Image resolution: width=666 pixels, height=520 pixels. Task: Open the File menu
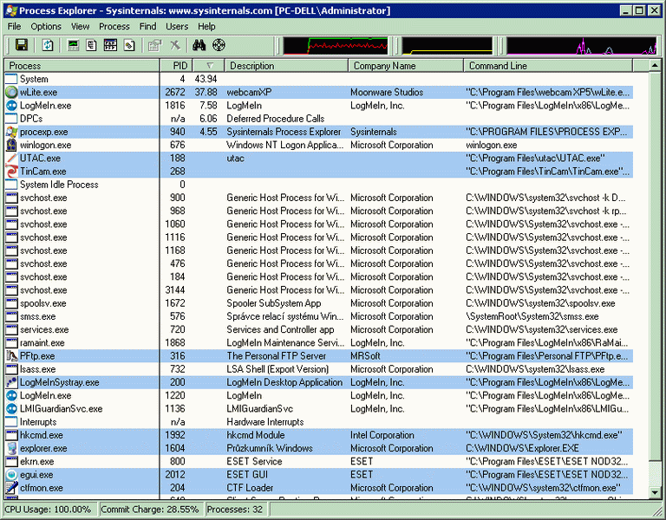click(x=14, y=26)
